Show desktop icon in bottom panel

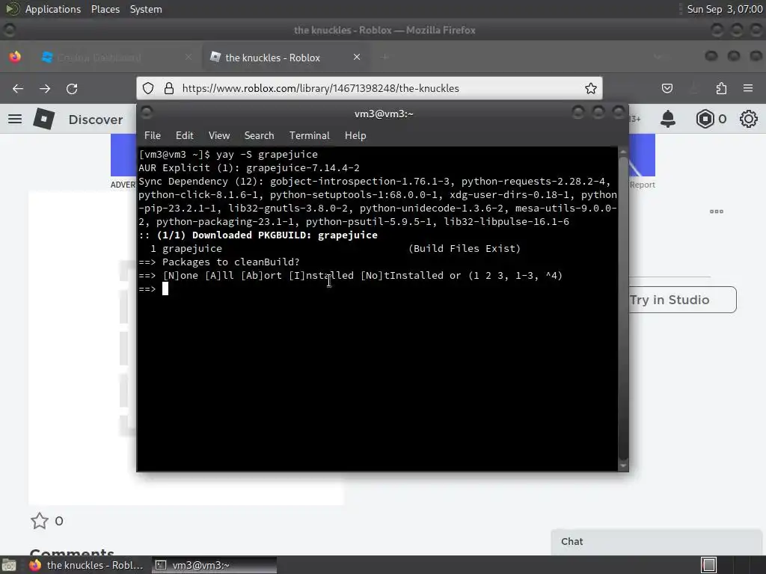8,565
